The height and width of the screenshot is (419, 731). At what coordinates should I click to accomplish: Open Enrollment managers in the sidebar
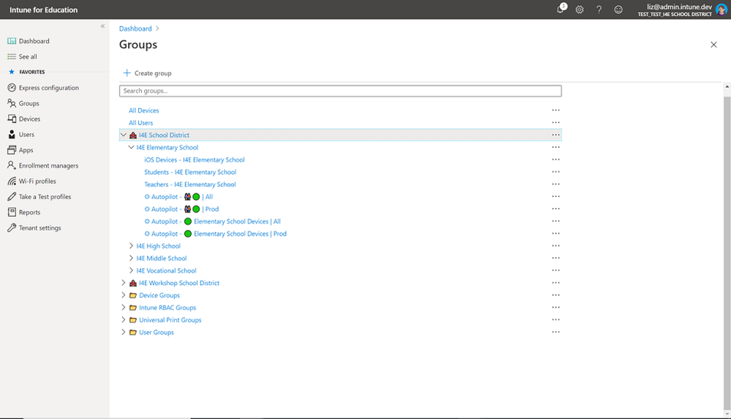(x=48, y=166)
